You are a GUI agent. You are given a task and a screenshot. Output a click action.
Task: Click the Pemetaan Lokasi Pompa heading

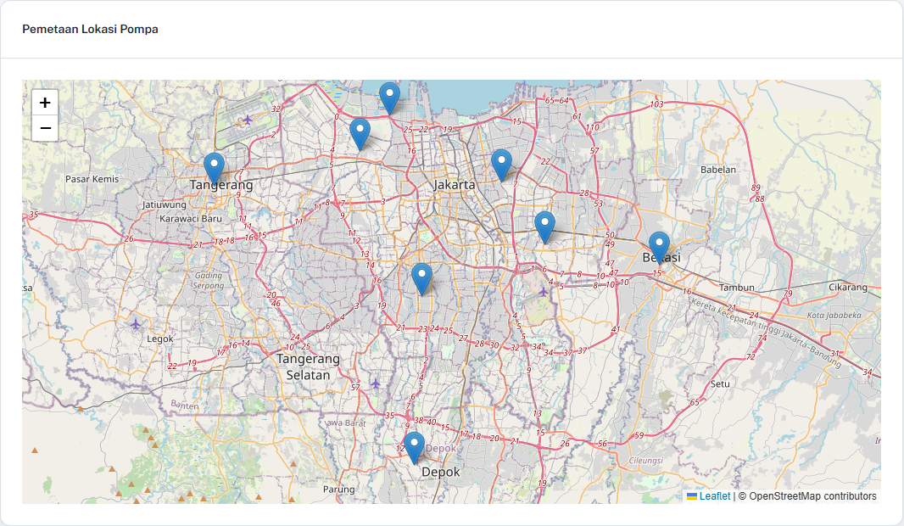(x=90, y=29)
